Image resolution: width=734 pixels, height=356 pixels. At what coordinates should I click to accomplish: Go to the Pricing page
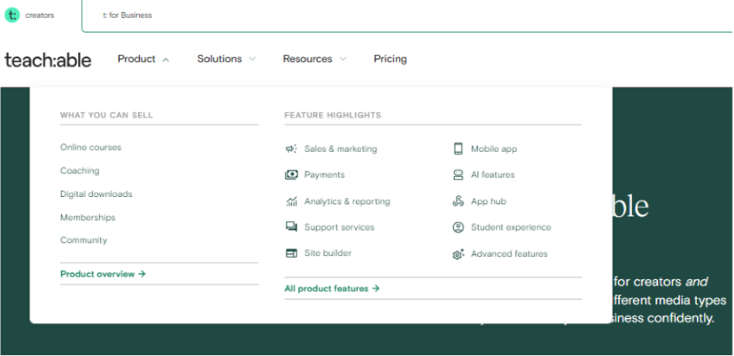(390, 59)
